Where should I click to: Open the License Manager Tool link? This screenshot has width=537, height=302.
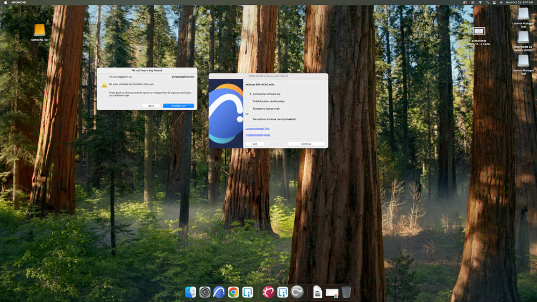point(257,129)
